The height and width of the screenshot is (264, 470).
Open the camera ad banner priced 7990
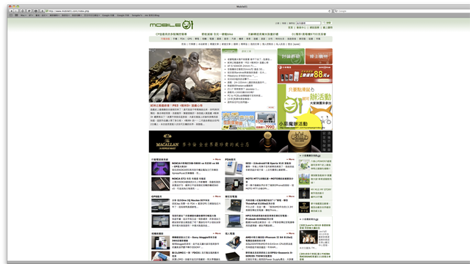click(x=249, y=120)
